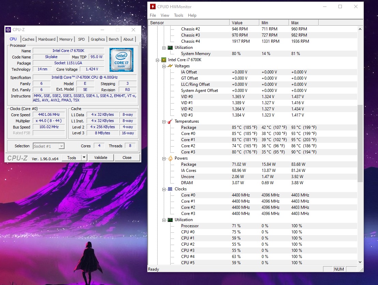Select the CPU tab in CPU-Z
Screen dimensions: 378x285
coord(13,39)
